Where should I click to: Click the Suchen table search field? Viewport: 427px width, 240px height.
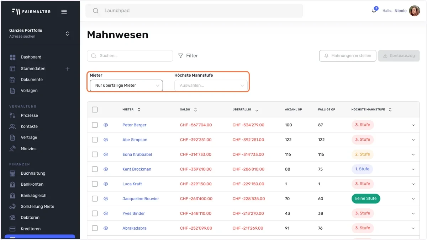click(130, 56)
